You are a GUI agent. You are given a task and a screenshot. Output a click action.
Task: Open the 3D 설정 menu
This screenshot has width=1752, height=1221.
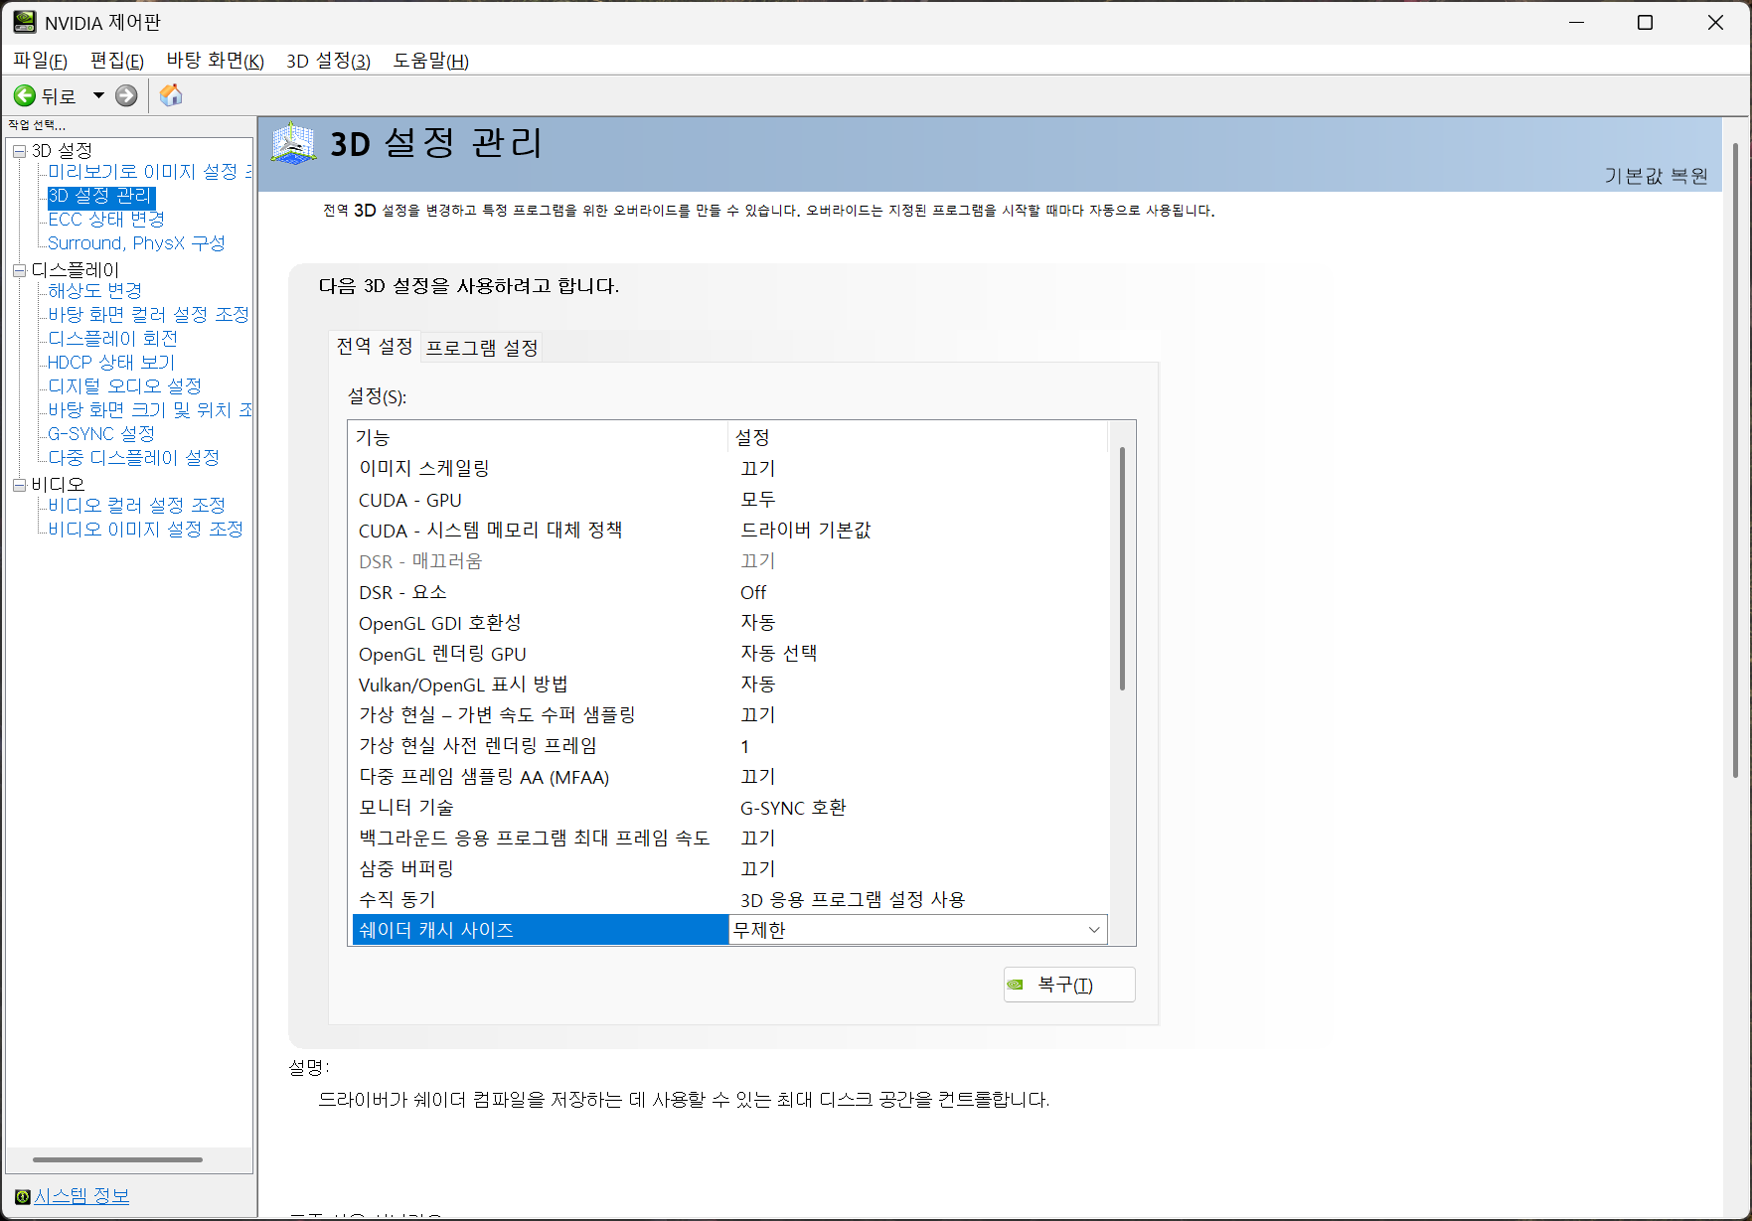click(328, 61)
